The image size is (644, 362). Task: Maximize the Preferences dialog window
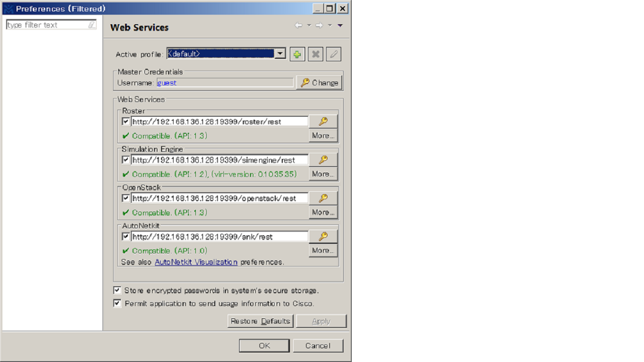coord(330,9)
